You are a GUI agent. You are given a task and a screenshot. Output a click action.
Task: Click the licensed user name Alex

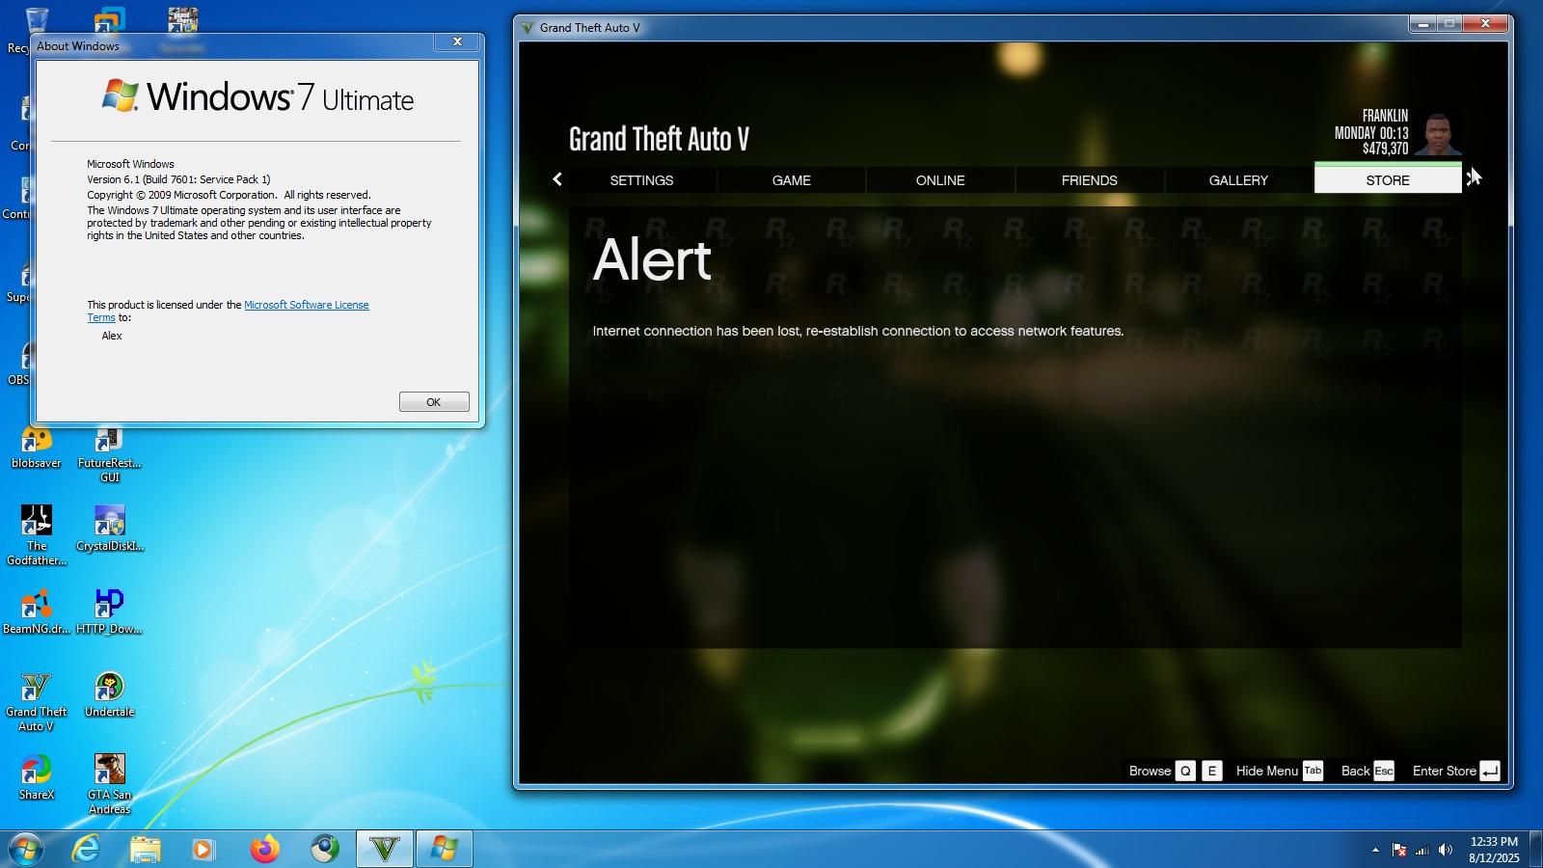[x=112, y=336]
